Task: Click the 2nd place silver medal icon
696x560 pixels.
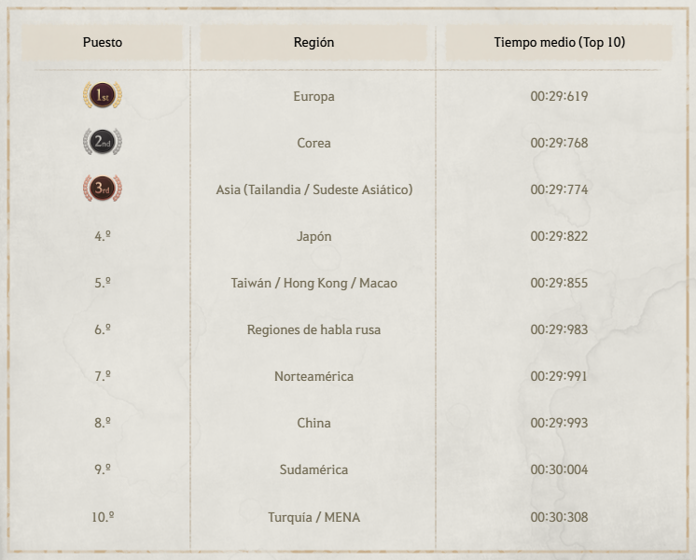Action: (103, 143)
